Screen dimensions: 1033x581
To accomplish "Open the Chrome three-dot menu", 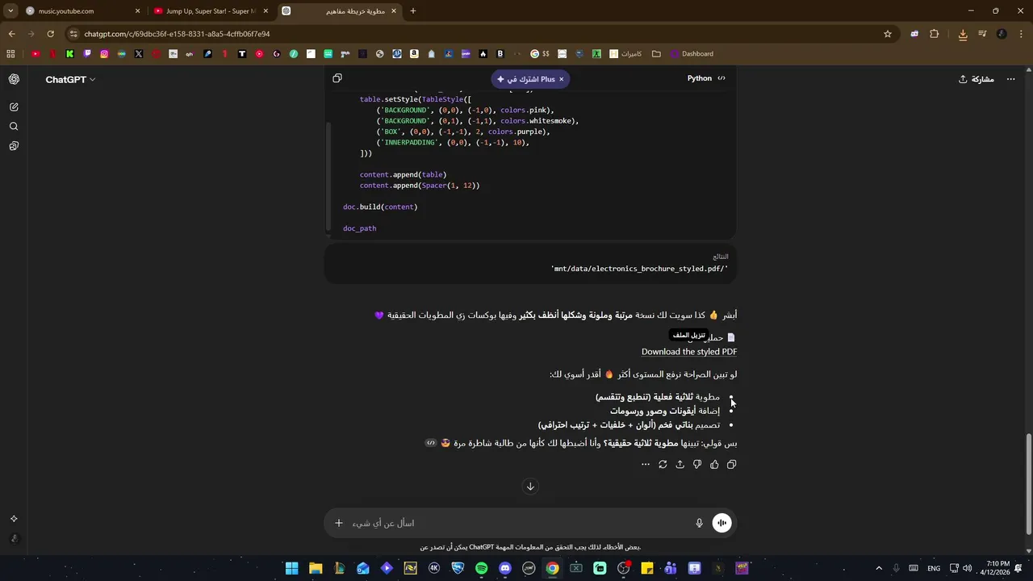I will [x=1021, y=34].
